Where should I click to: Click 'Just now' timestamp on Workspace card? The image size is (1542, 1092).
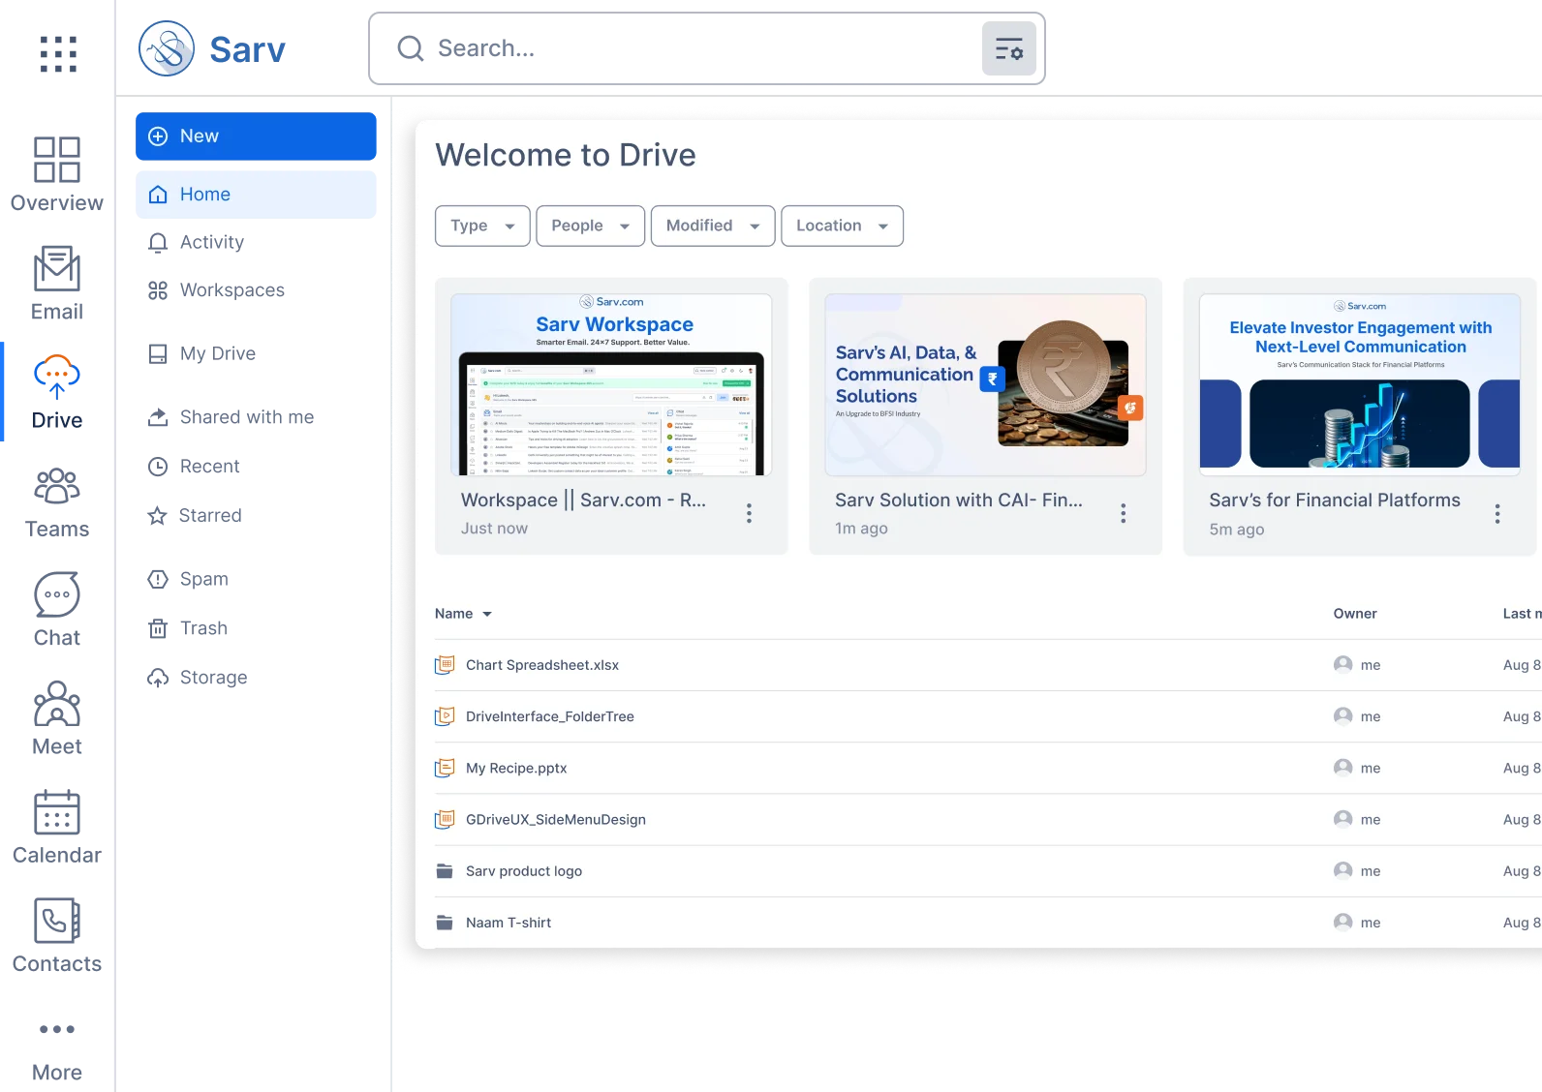[x=494, y=529]
